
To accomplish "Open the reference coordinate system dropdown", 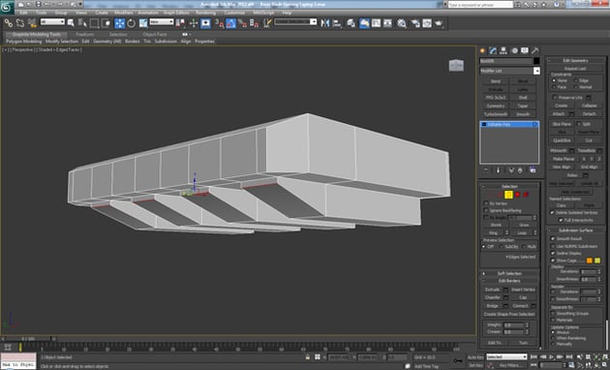I will click(x=162, y=22).
